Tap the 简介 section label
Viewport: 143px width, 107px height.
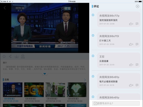[x=5, y=63]
